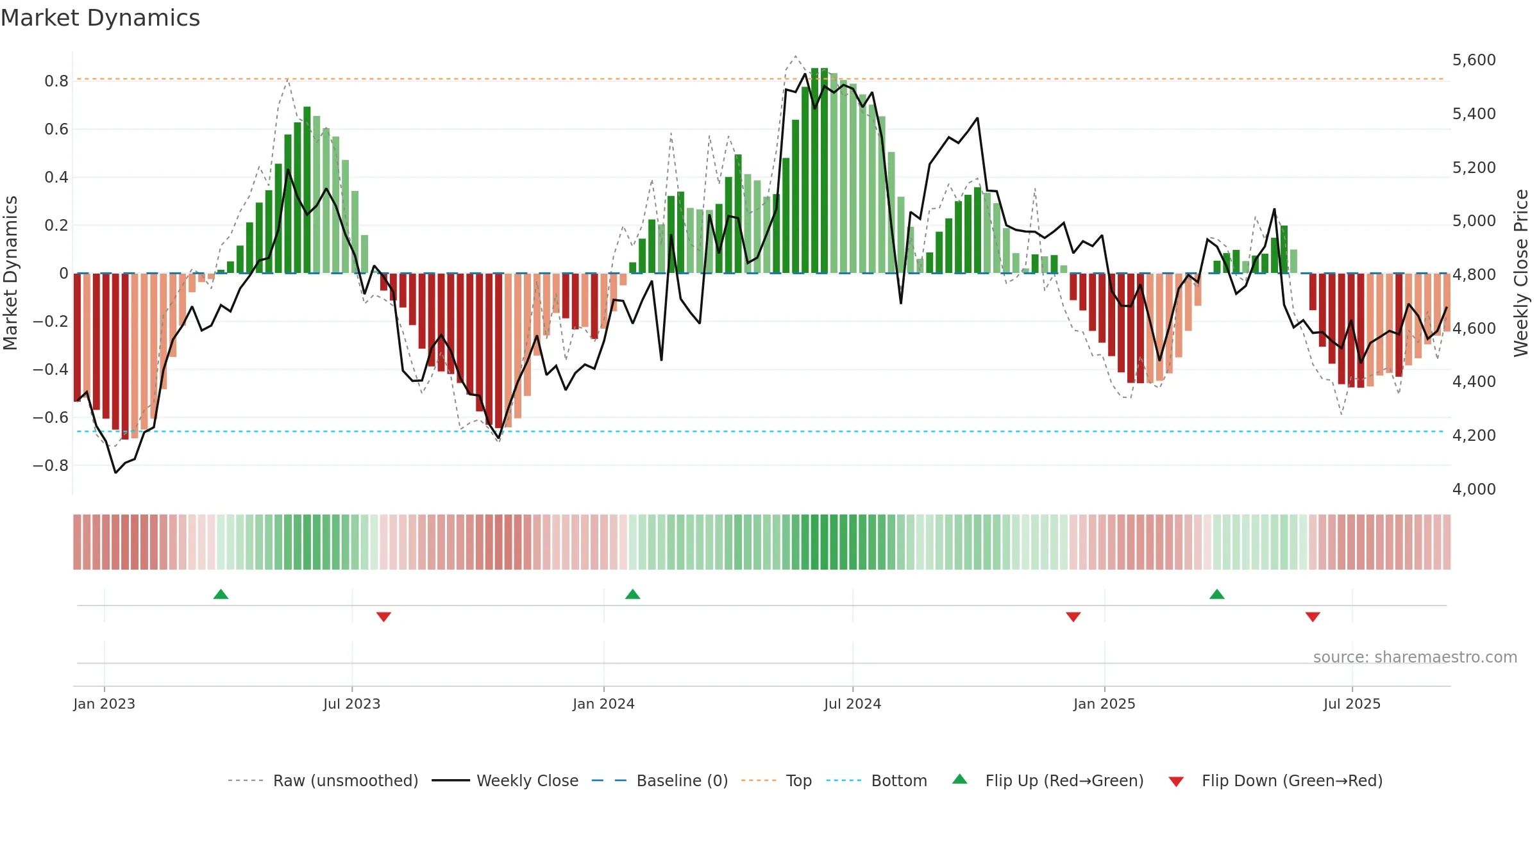Screen dimensions: 1539x865
Task: Toggle Bottom legend entry
Action: click(x=877, y=780)
